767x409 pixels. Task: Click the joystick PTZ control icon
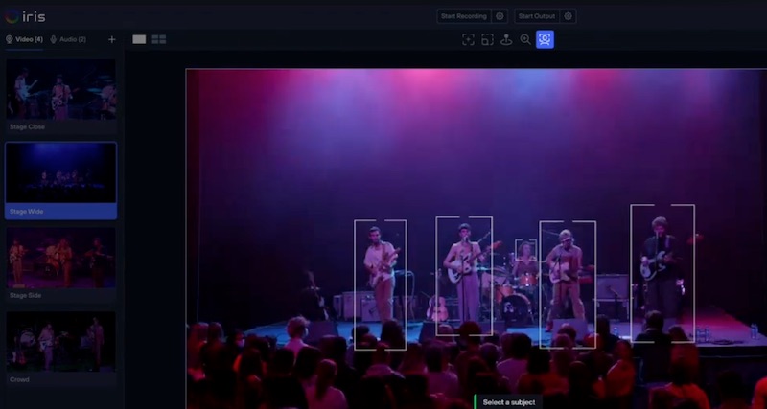click(506, 39)
